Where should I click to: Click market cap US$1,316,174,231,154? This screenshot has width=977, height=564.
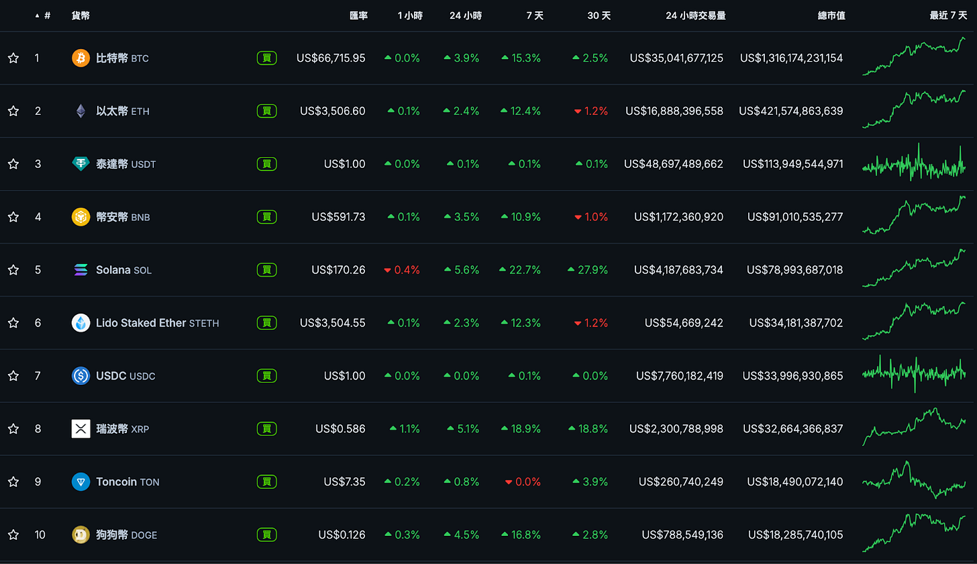tap(791, 58)
